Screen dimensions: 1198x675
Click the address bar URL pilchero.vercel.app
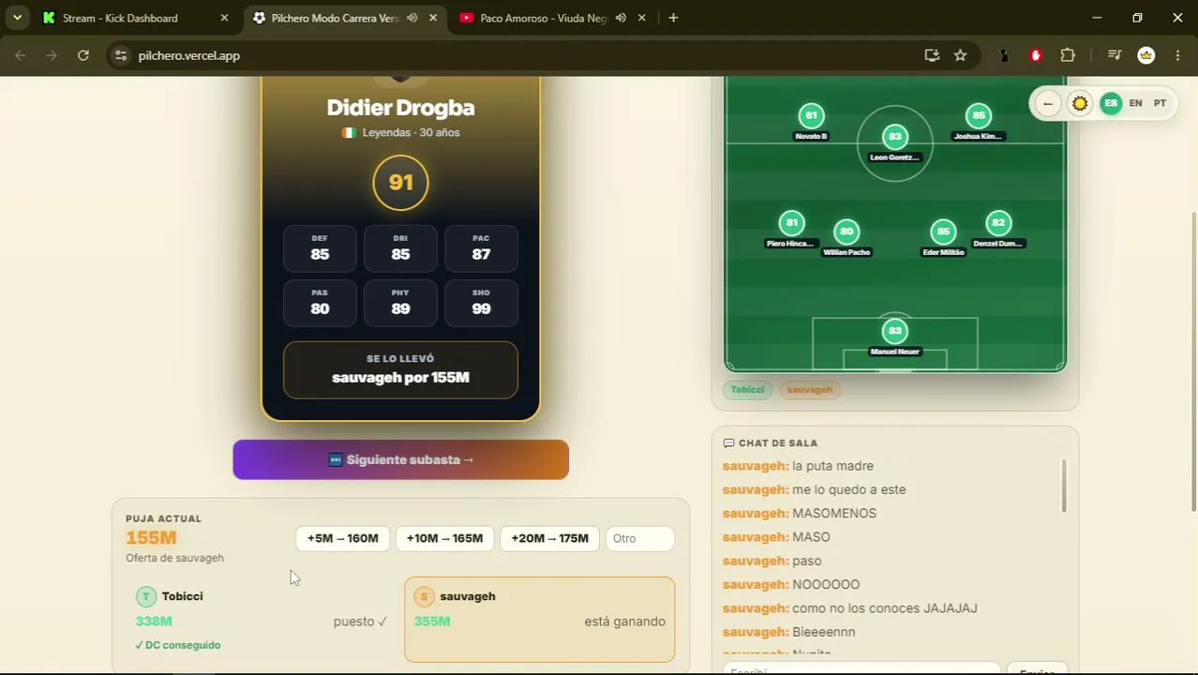coord(189,55)
